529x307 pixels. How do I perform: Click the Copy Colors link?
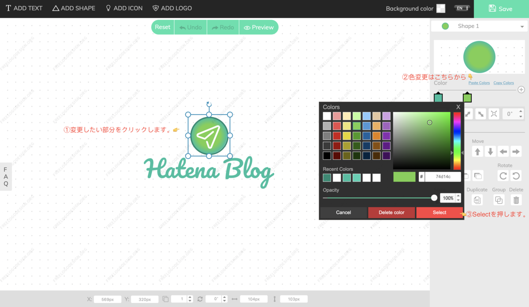tap(503, 83)
